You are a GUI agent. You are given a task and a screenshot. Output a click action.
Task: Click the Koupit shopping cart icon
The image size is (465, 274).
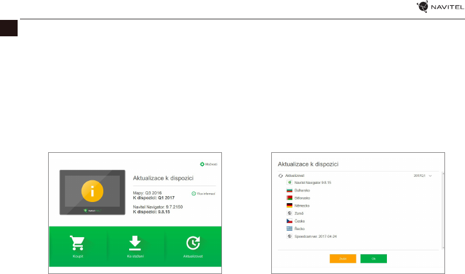click(x=77, y=243)
